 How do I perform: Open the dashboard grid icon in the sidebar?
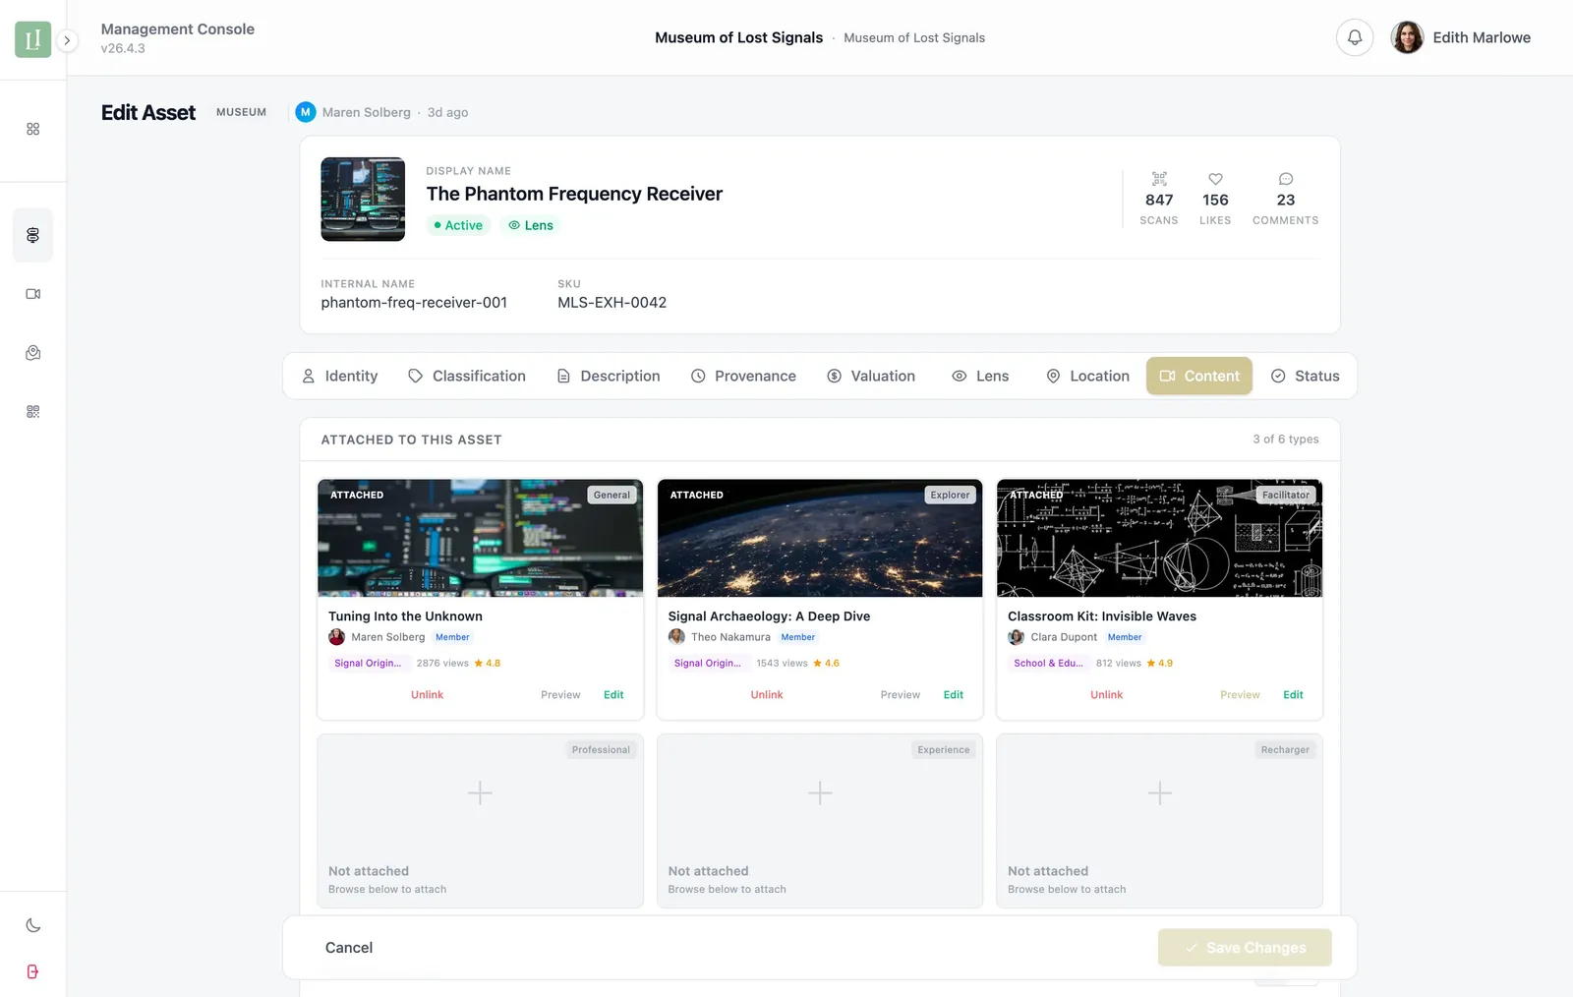pyautogui.click(x=32, y=128)
